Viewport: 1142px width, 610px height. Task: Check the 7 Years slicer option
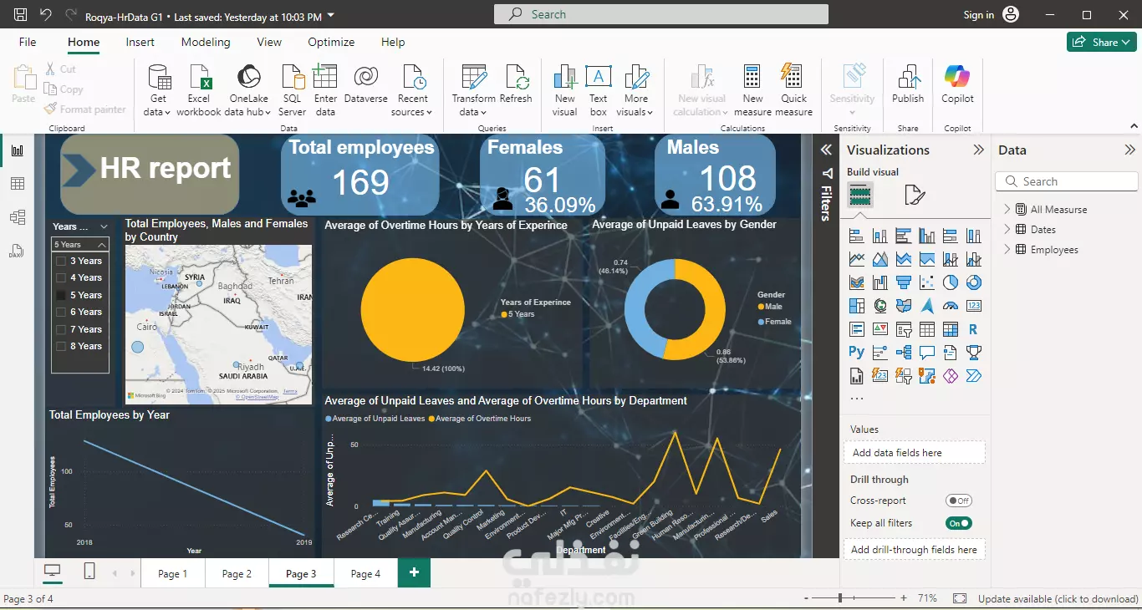[x=61, y=329]
